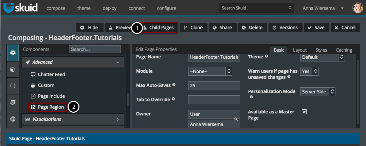Image resolution: width=366 pixels, height=146 pixels.
Task: Select the Components cube sidebar icon
Action: coord(13,53)
